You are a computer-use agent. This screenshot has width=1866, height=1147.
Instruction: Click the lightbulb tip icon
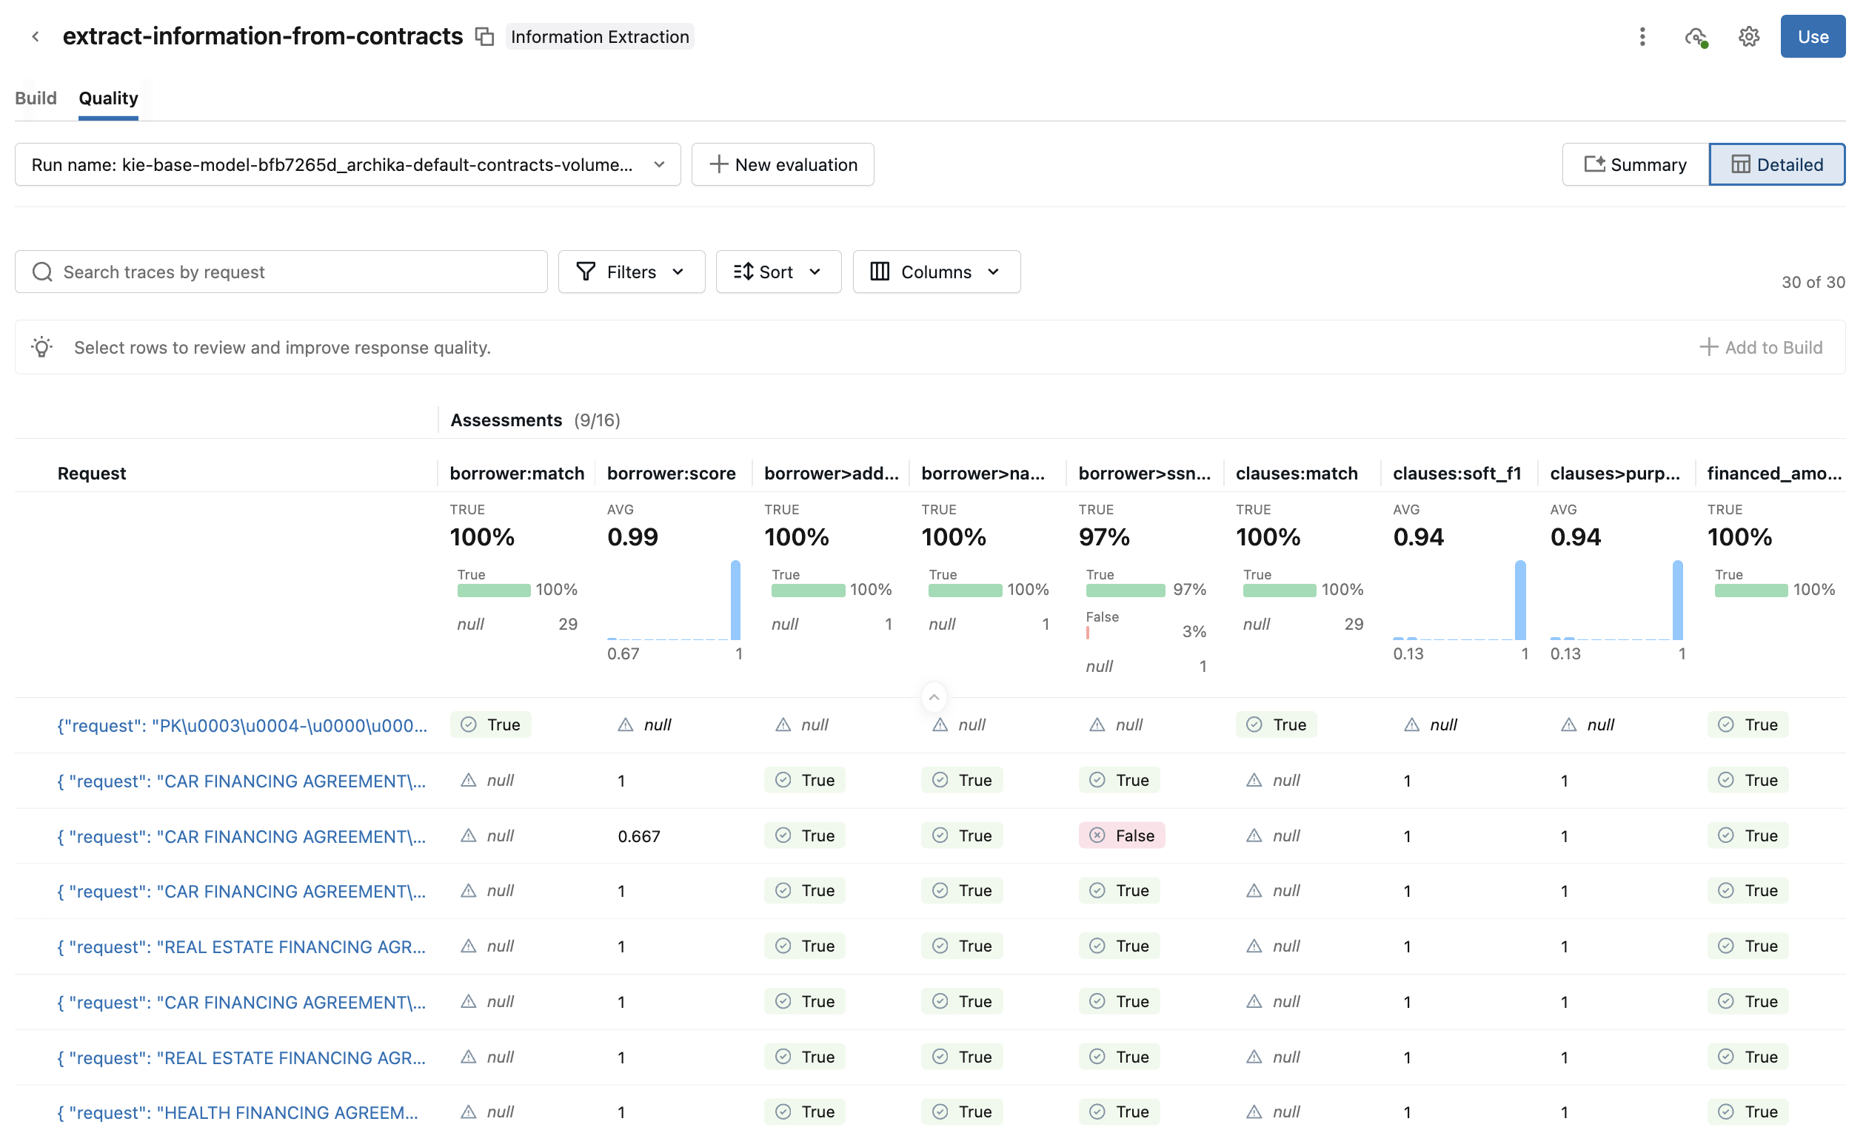point(42,348)
